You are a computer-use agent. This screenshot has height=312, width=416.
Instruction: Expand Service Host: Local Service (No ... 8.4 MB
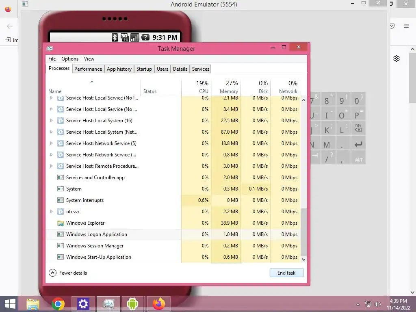click(x=51, y=109)
